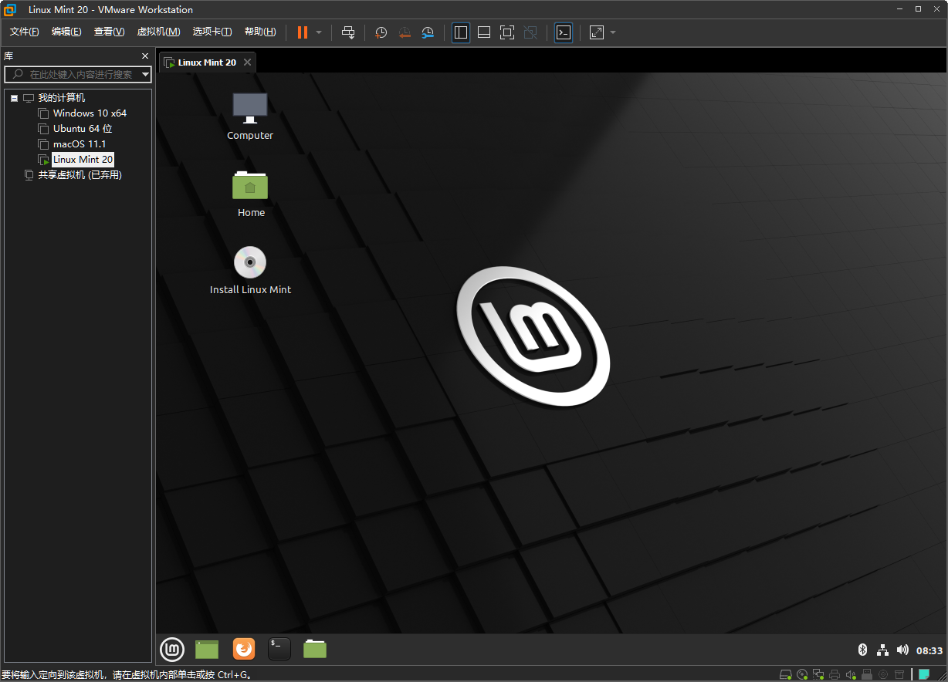Click the printer device status icon
Image resolution: width=948 pixels, height=682 pixels.
pyautogui.click(x=835, y=674)
